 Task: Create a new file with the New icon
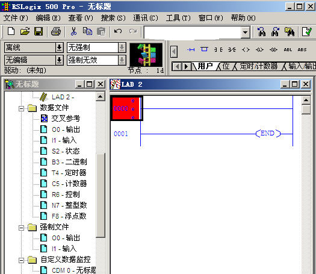[x=11, y=31]
